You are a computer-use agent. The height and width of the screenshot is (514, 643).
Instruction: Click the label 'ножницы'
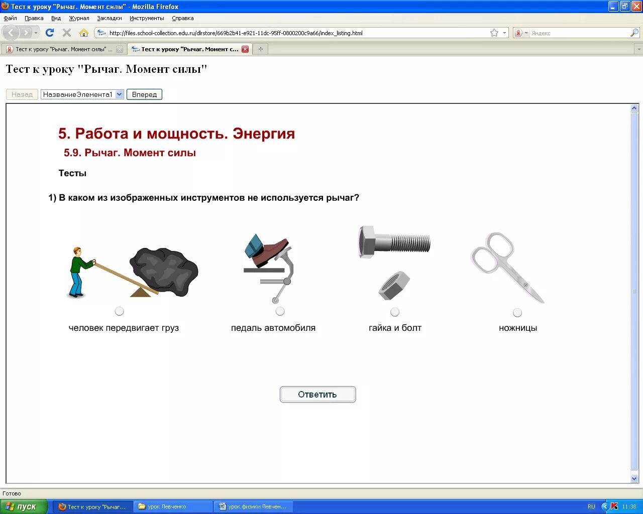coord(518,328)
